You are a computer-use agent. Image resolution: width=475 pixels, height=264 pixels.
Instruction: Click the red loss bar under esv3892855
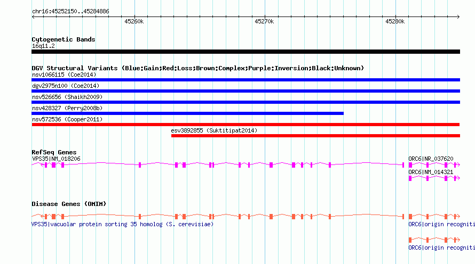pos(315,136)
